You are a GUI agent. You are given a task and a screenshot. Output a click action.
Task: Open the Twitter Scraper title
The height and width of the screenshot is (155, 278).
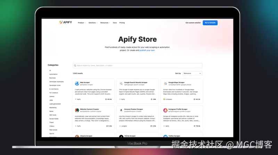[x=174, y=136]
